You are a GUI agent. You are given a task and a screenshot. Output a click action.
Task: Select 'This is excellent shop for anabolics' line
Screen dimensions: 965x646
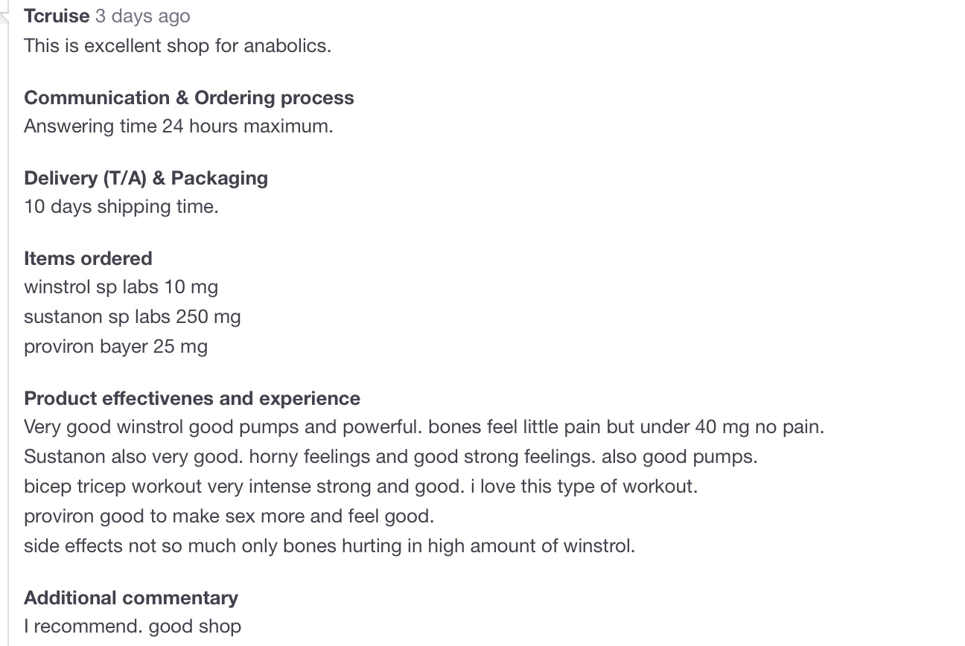click(177, 45)
